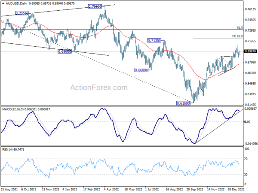Click the RSI 100 scale label
Screen dimensions: 258x193
coord(247,149)
